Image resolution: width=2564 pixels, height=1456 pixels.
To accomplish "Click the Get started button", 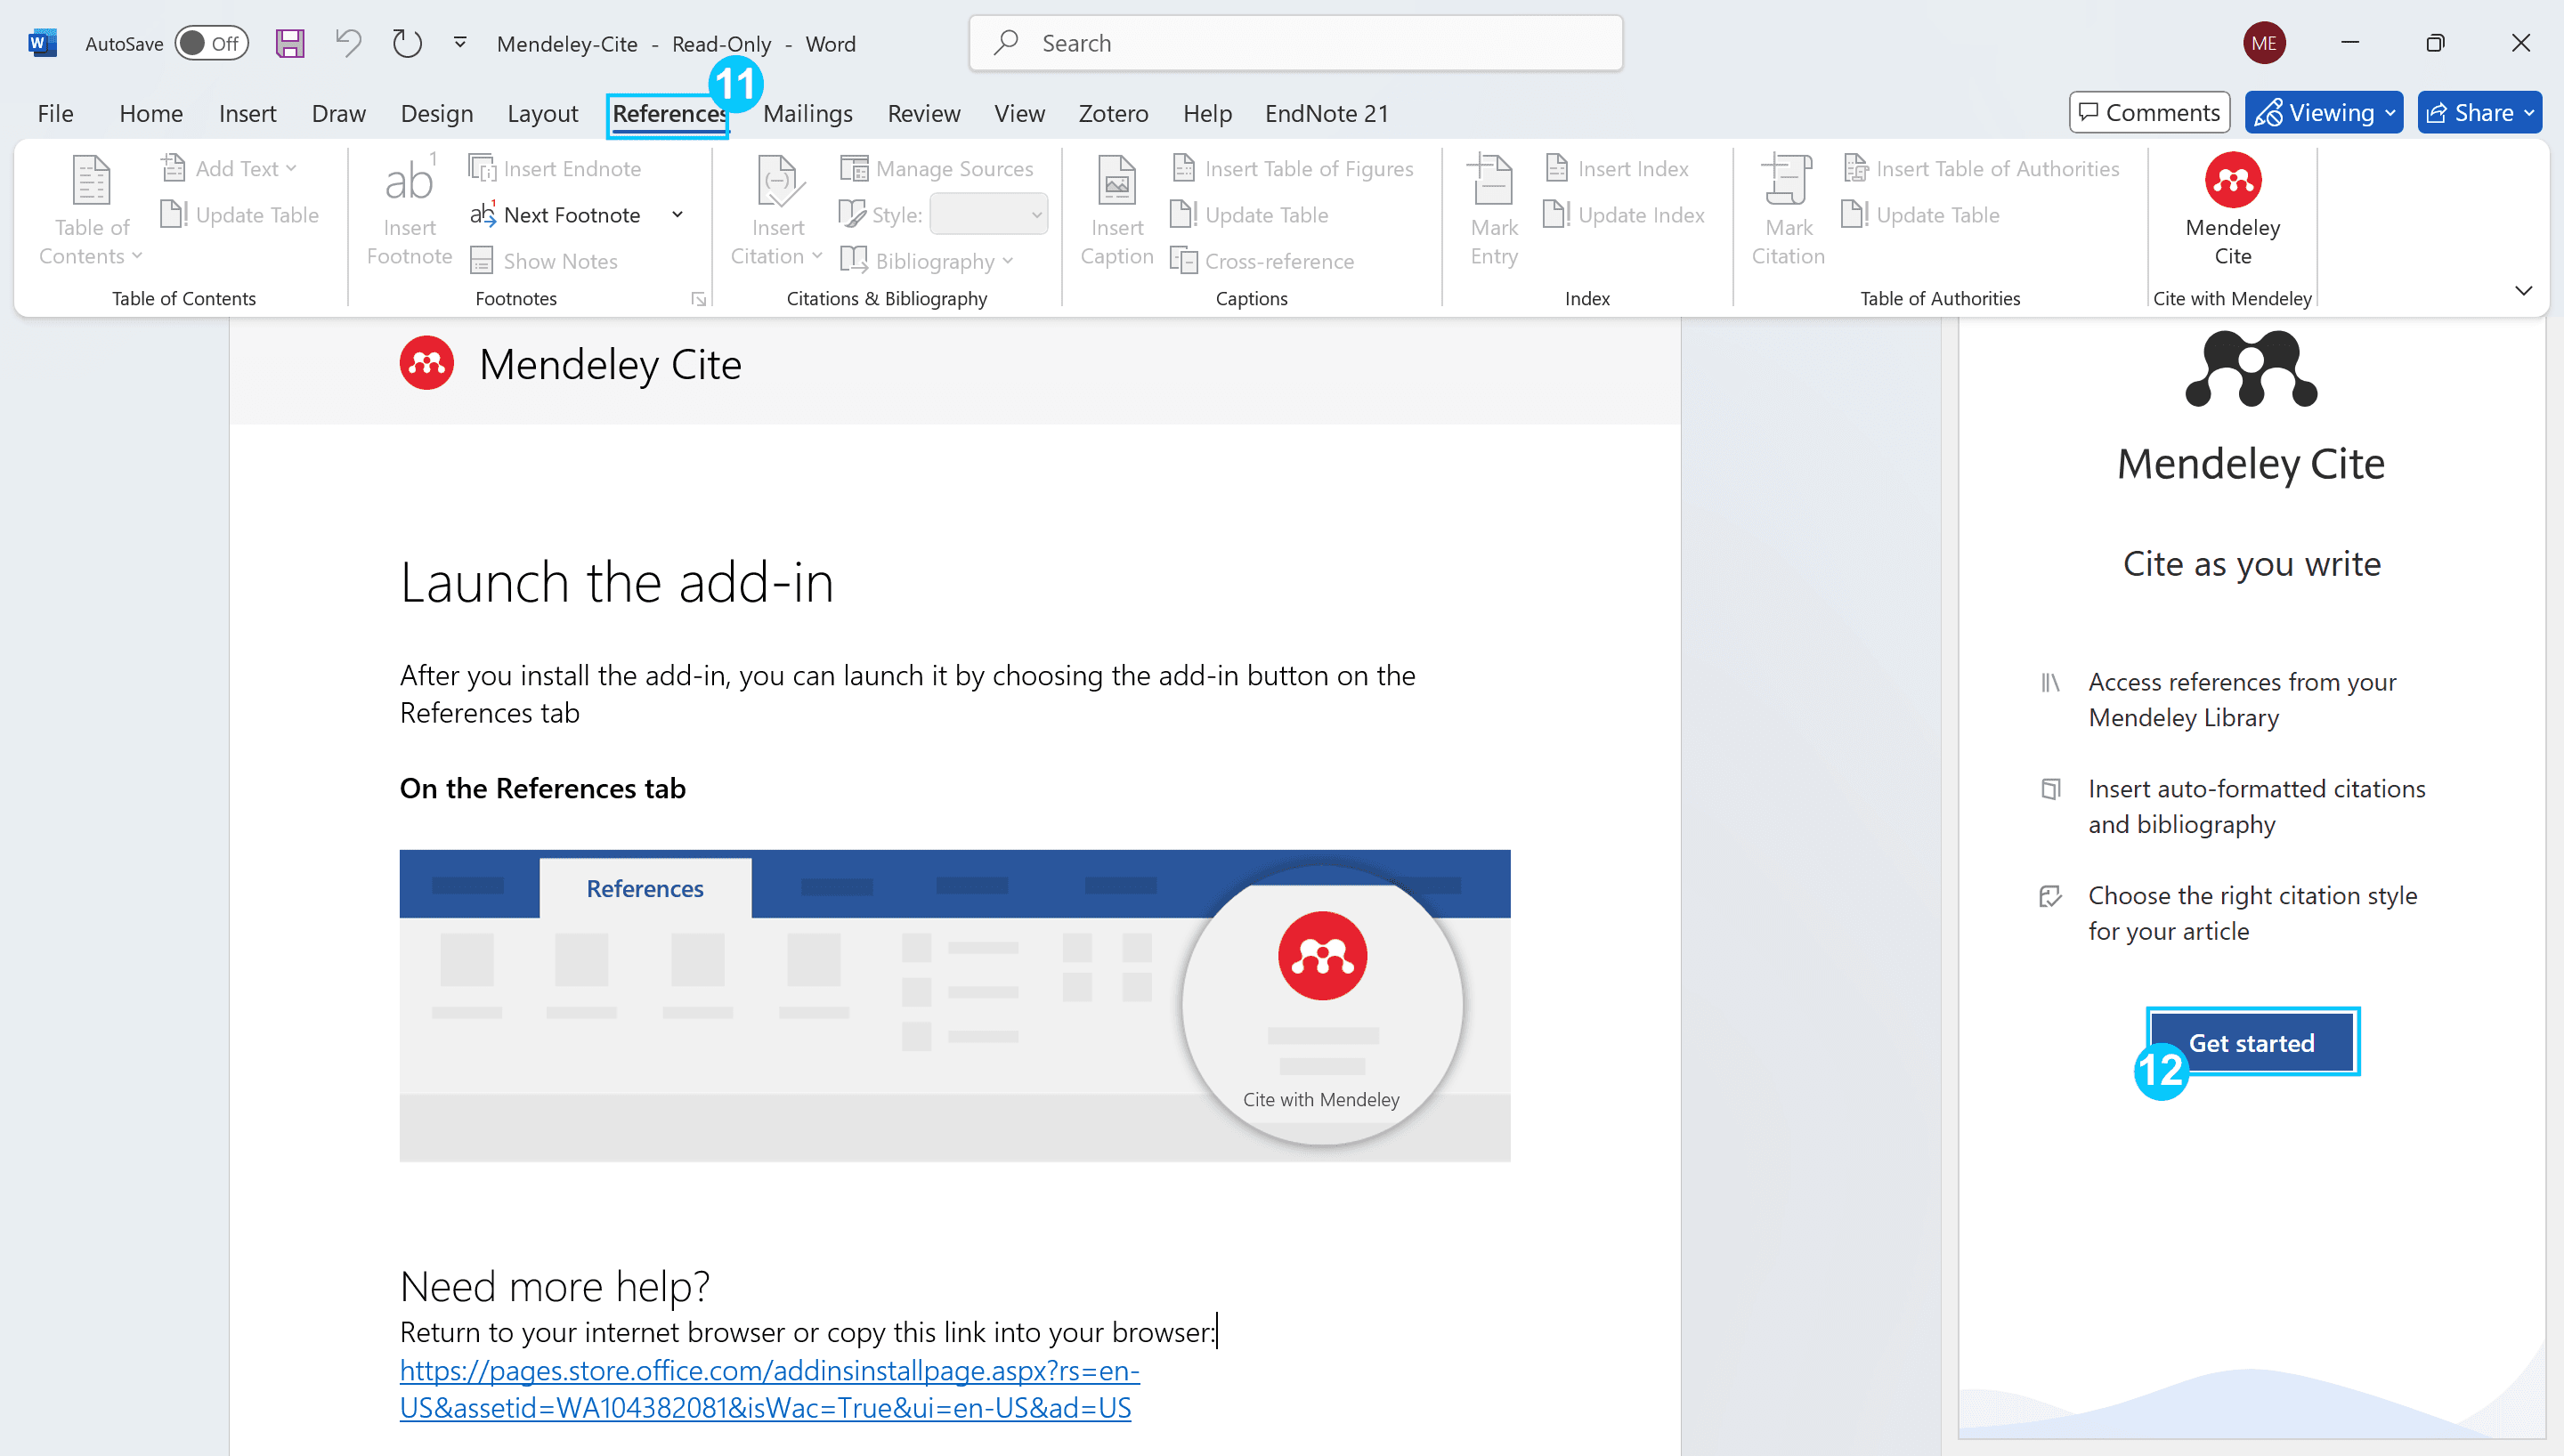I will [2252, 1042].
